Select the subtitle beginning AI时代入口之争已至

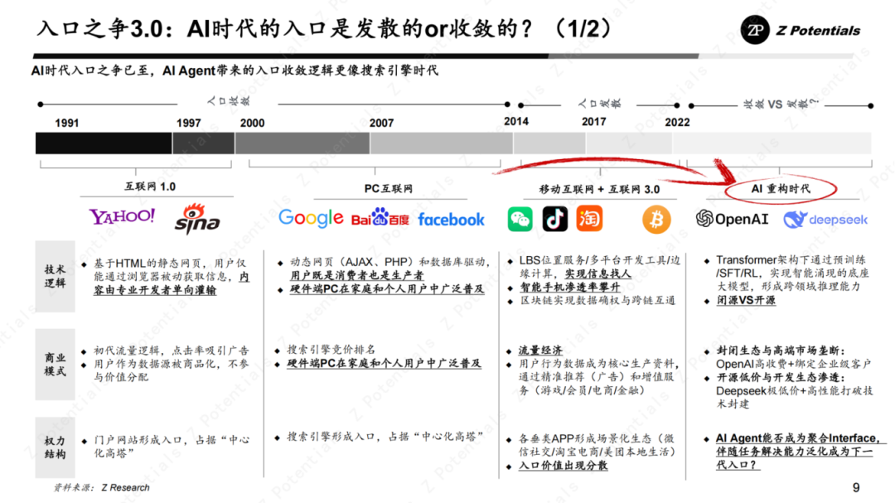[x=235, y=70]
